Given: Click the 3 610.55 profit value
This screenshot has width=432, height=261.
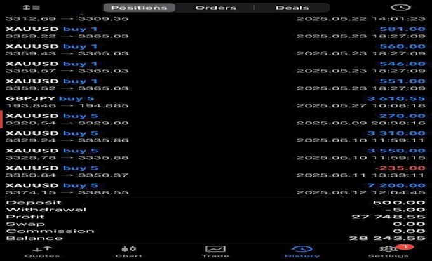Looking at the screenshot, I should (x=396, y=98).
